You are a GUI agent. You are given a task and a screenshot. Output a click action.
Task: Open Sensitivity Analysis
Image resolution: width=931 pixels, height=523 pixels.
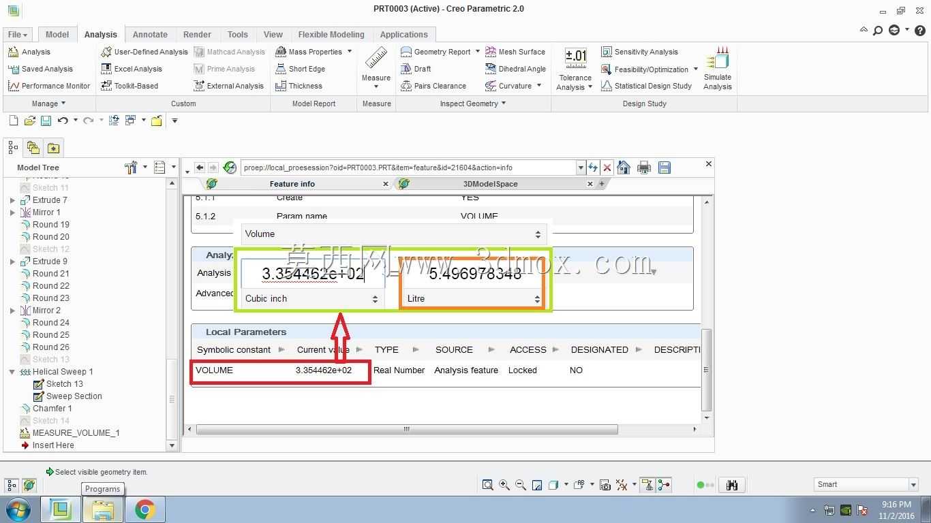639,52
